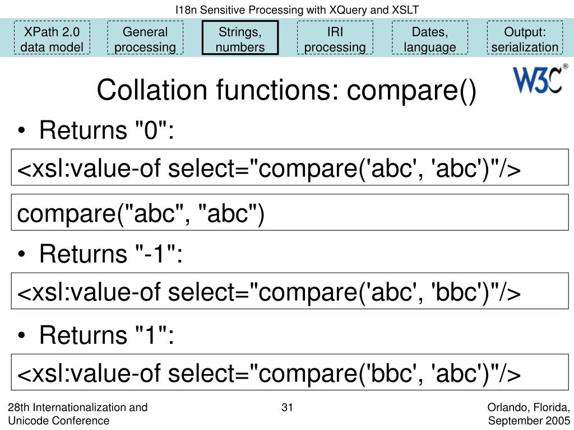Click header I18n Sensitive Processing with XQuery and XSLT
The height and width of the screenshot is (430, 574).
tap(297, 10)
